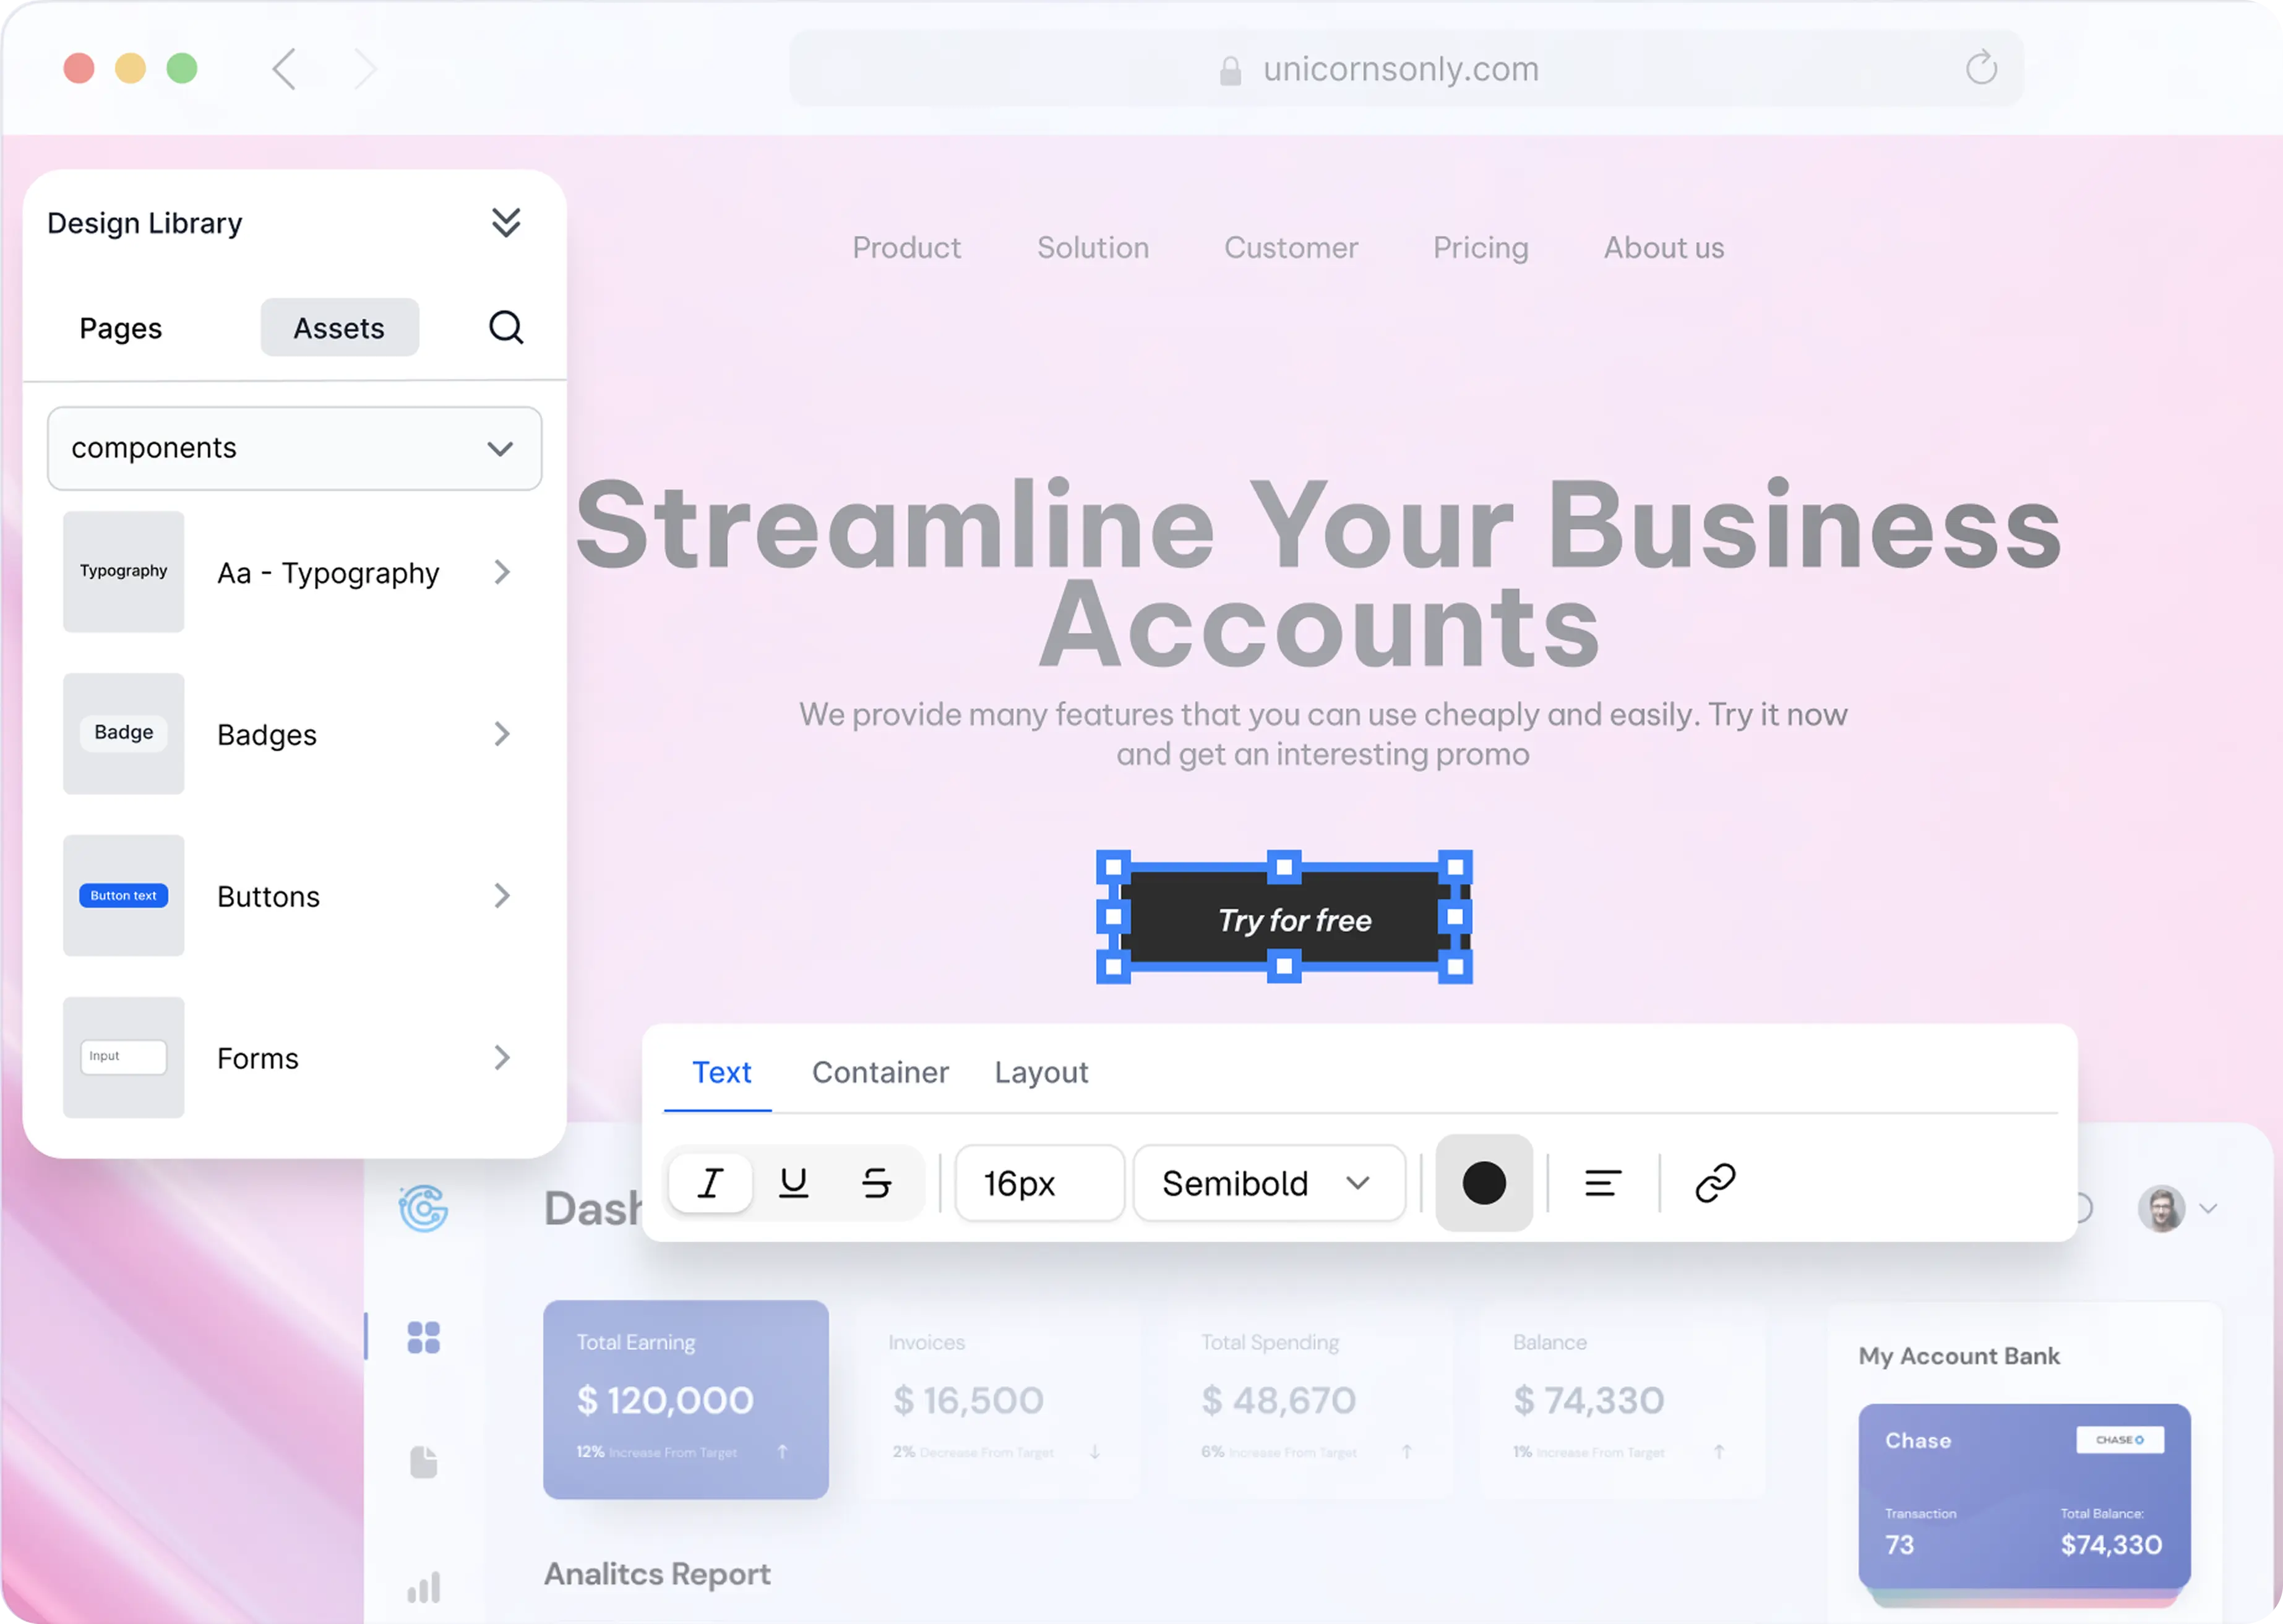Click dashboard grid icon in sidebar
The image size is (2283, 1624).
[x=423, y=1337]
